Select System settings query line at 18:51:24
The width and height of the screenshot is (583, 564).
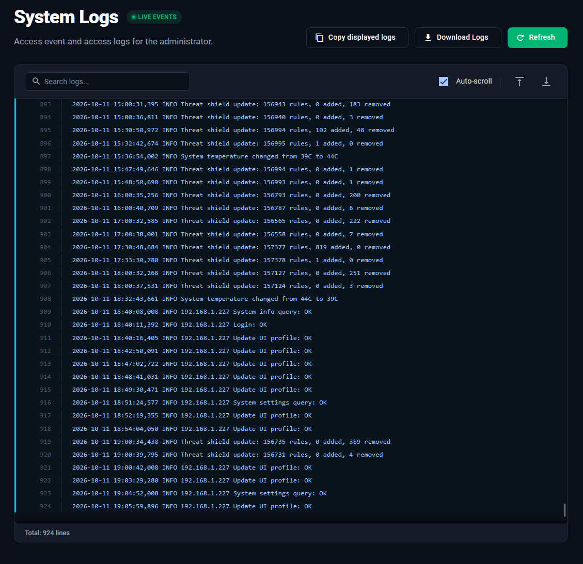(x=291, y=403)
